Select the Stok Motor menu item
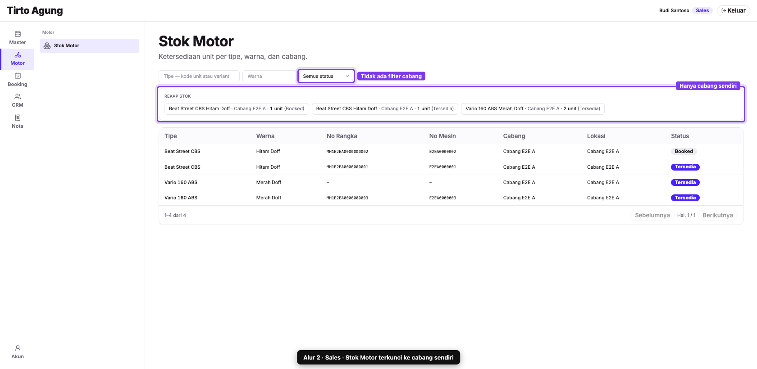The image size is (757, 369). click(89, 46)
